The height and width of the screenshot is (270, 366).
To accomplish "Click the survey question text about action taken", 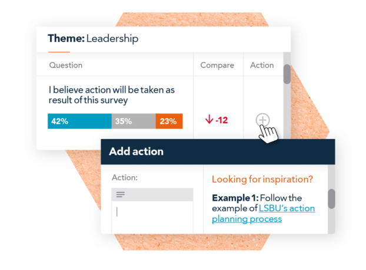I will [x=112, y=95].
